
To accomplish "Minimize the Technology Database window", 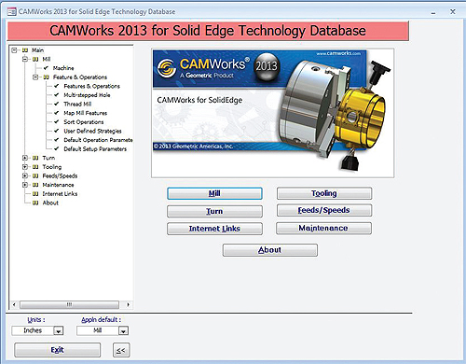I will pos(433,12).
